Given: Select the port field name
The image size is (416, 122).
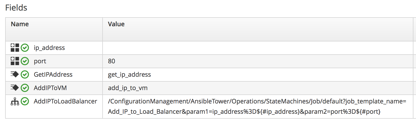Looking at the screenshot, I should pyautogui.click(x=40, y=61).
